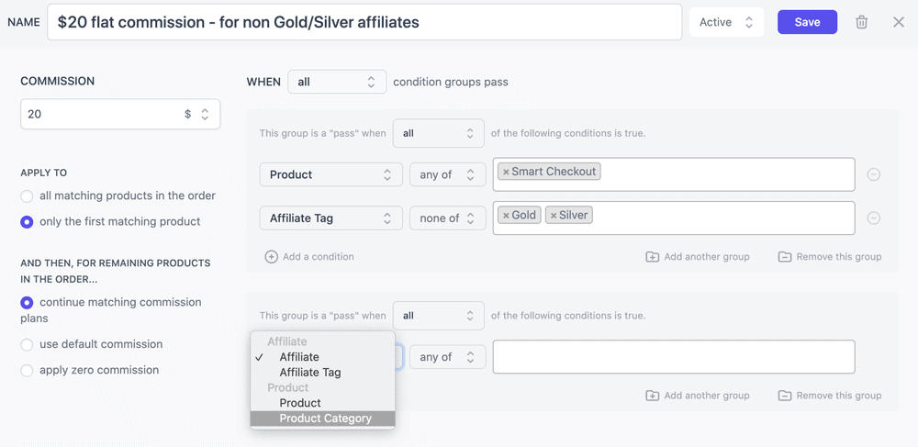Click the commission plan name field
The image size is (918, 447).
click(364, 22)
